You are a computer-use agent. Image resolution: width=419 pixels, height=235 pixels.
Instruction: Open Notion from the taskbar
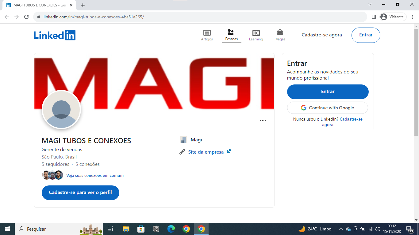click(156, 229)
